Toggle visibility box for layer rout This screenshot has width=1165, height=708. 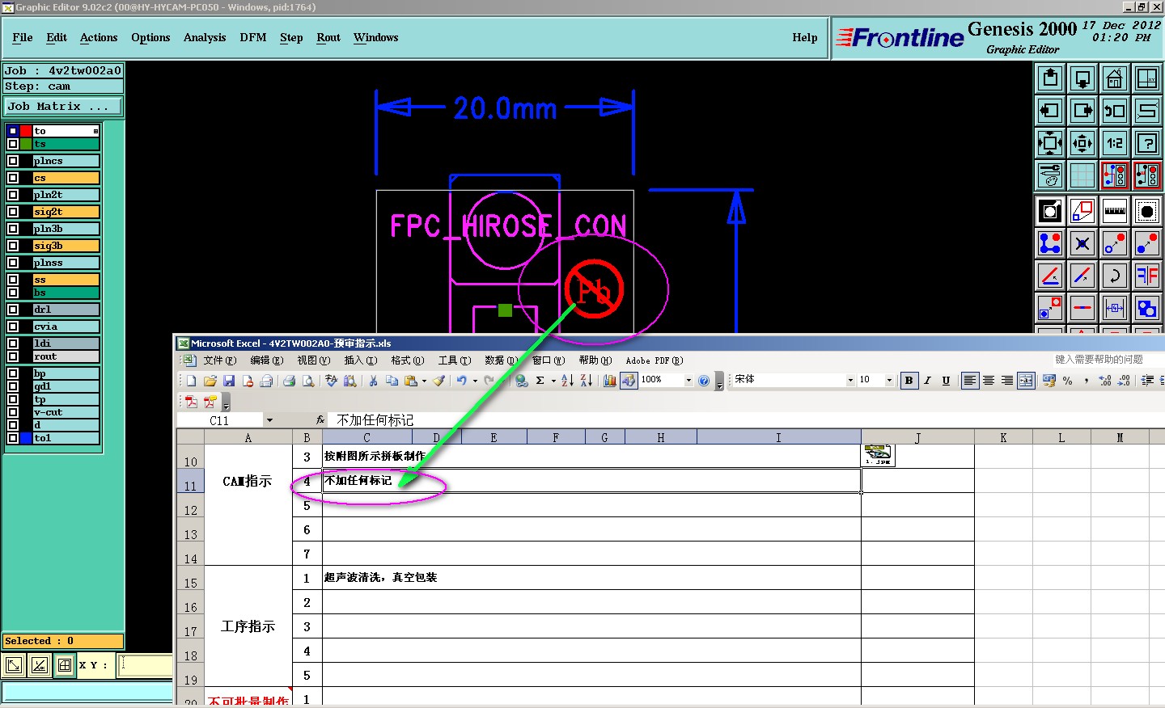point(13,356)
